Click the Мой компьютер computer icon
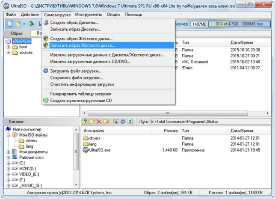 pos(8,129)
